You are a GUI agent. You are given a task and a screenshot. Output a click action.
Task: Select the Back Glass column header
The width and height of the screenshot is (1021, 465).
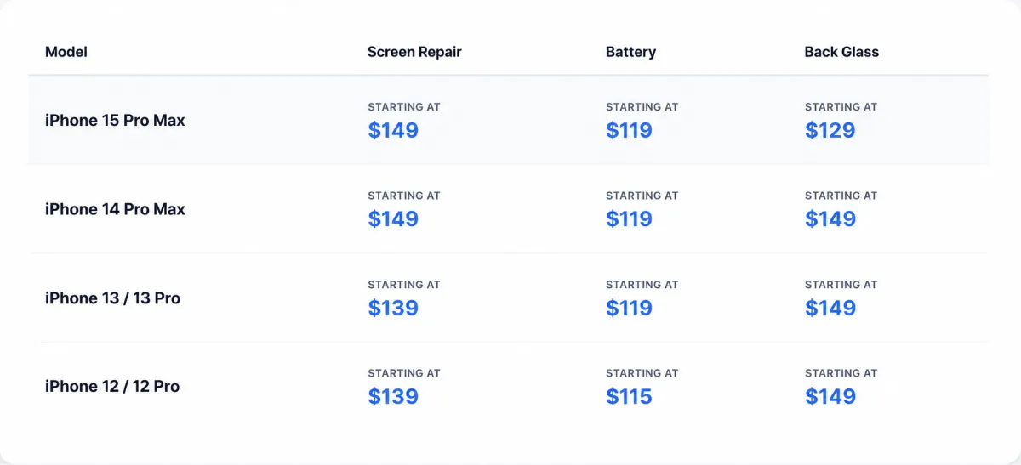click(841, 52)
